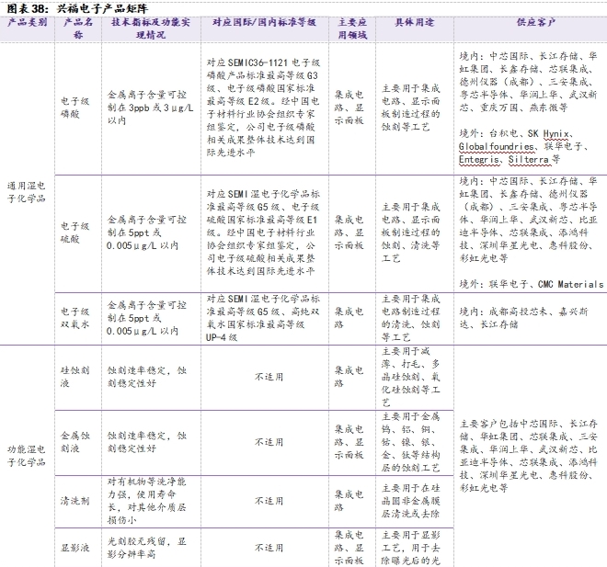Select the '功能湿电子化学品' category cell
The image size is (607, 567).
(27, 456)
